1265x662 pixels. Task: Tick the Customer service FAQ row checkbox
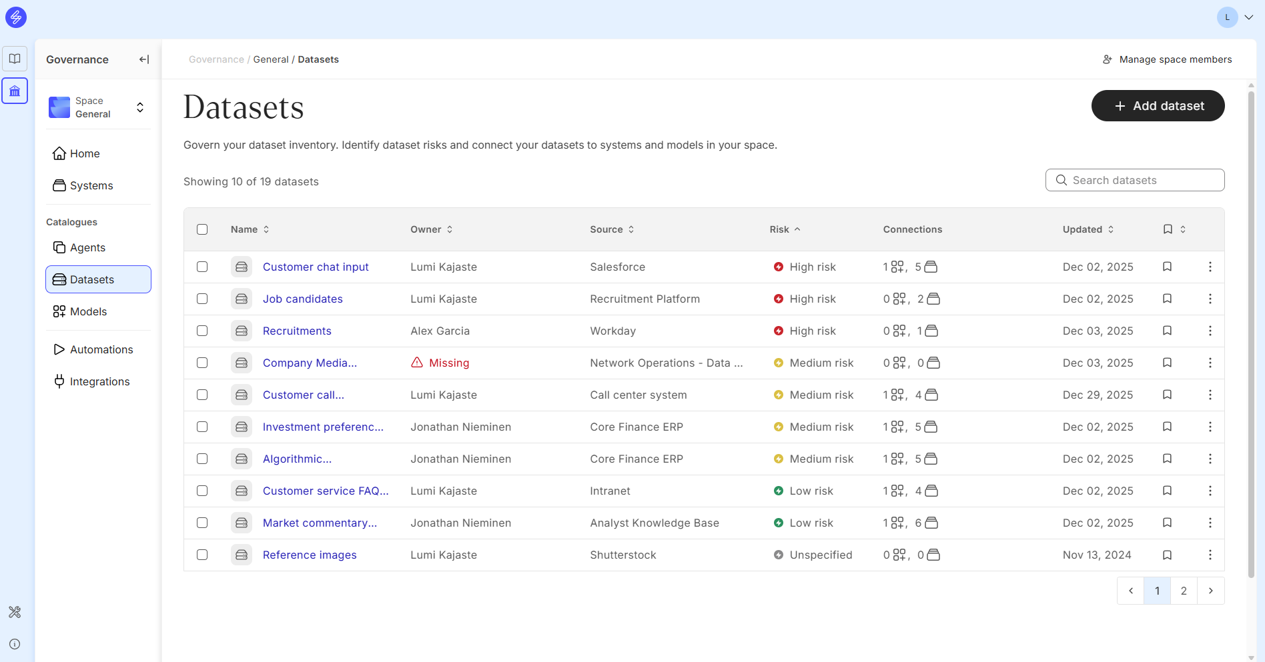(202, 491)
